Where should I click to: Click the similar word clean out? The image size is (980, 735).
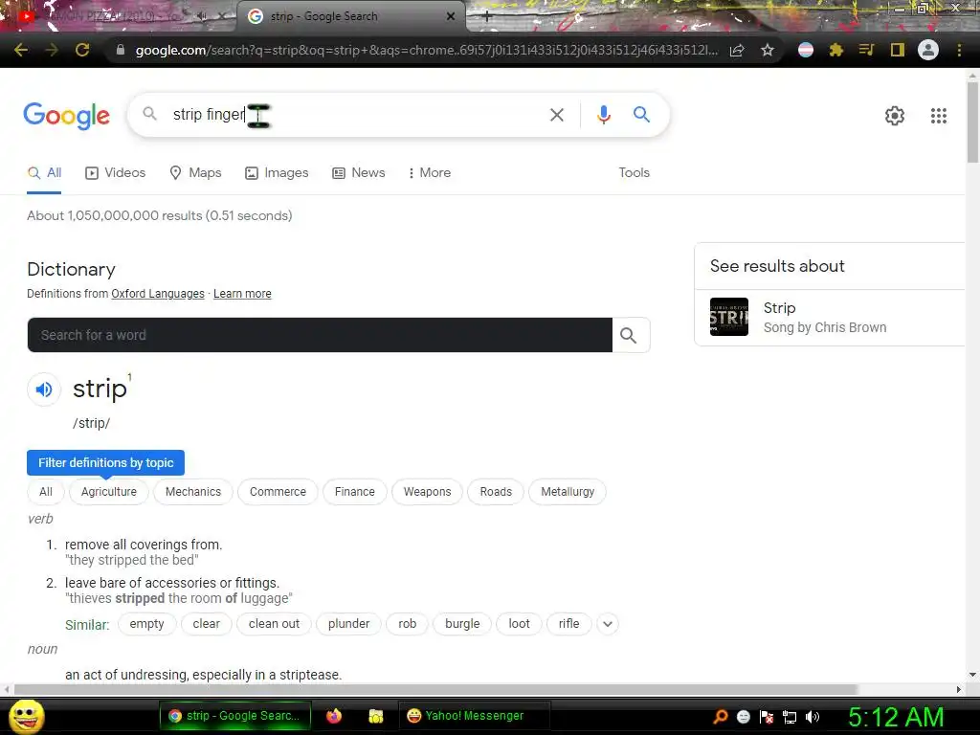tap(274, 624)
